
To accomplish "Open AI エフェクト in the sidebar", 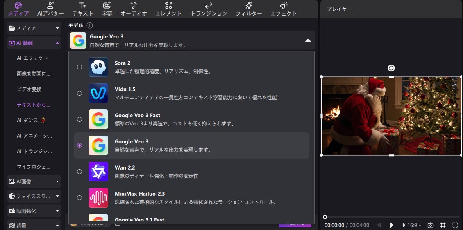I will click(32, 58).
